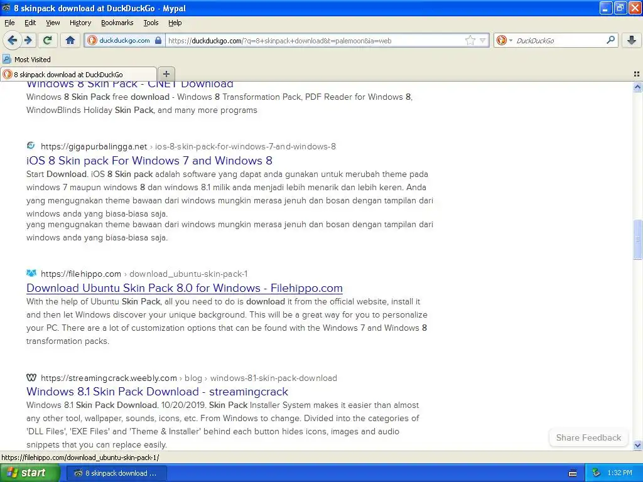The image size is (643, 482).
Task: Focus the URL address field
Action: (x=315, y=40)
